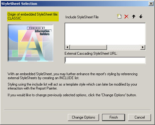Viewport: 155px width, 125px height.
Task: Click the empty scrollbar track area
Action: pos(124,47)
